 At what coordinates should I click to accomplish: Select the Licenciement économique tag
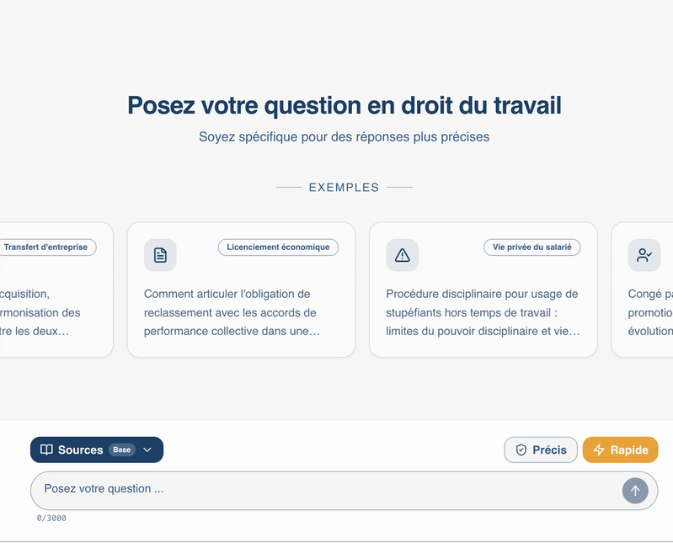[278, 248]
